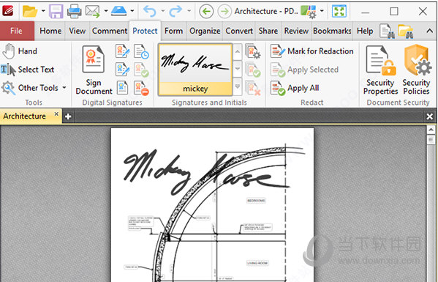Switch to the Bookmarks tab
The width and height of the screenshot is (438, 282).
[332, 31]
